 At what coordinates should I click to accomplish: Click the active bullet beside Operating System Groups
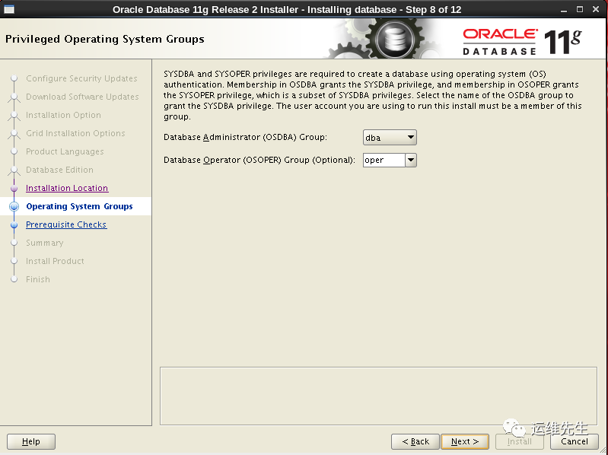pos(14,206)
